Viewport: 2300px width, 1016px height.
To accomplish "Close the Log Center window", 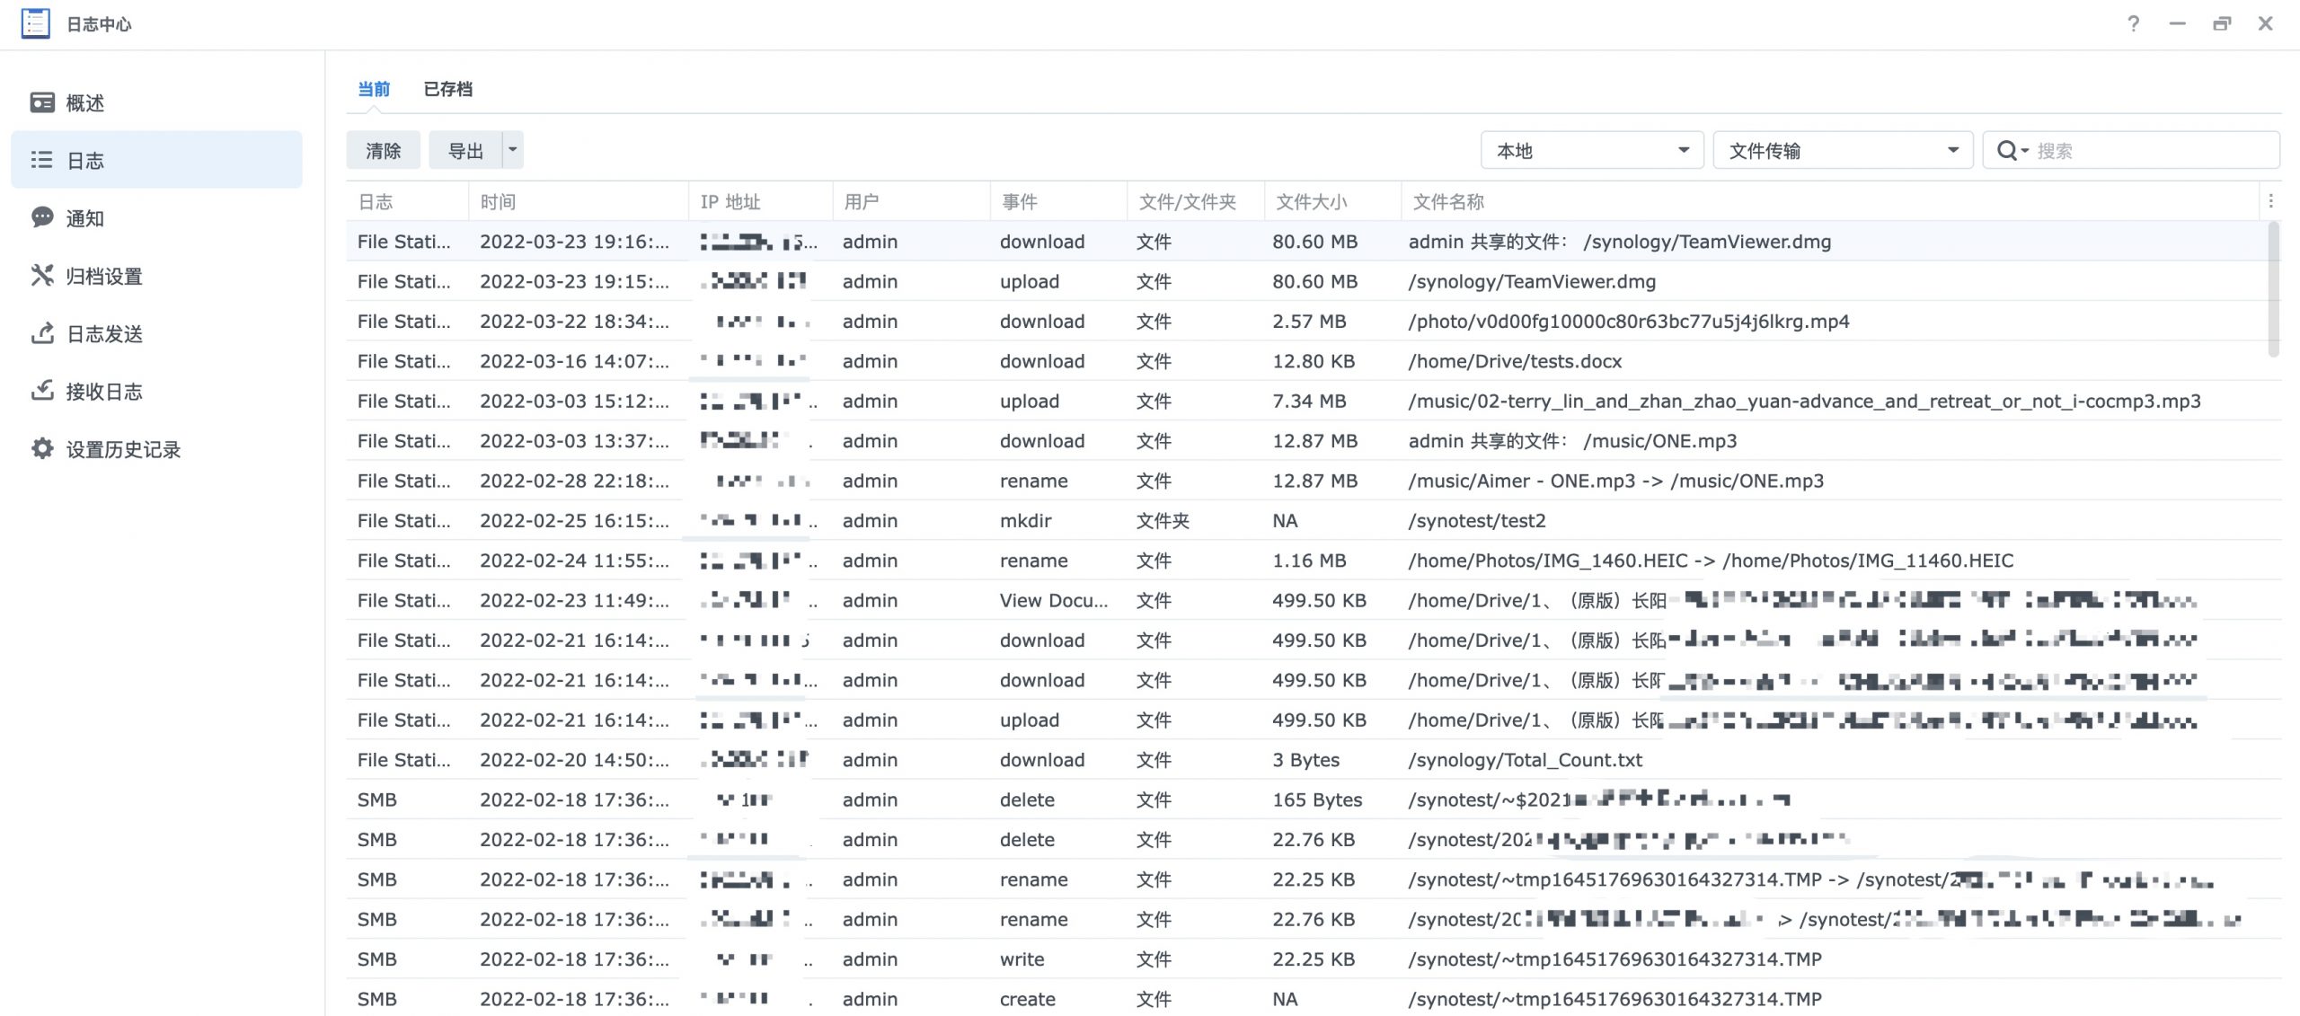I will [2265, 23].
